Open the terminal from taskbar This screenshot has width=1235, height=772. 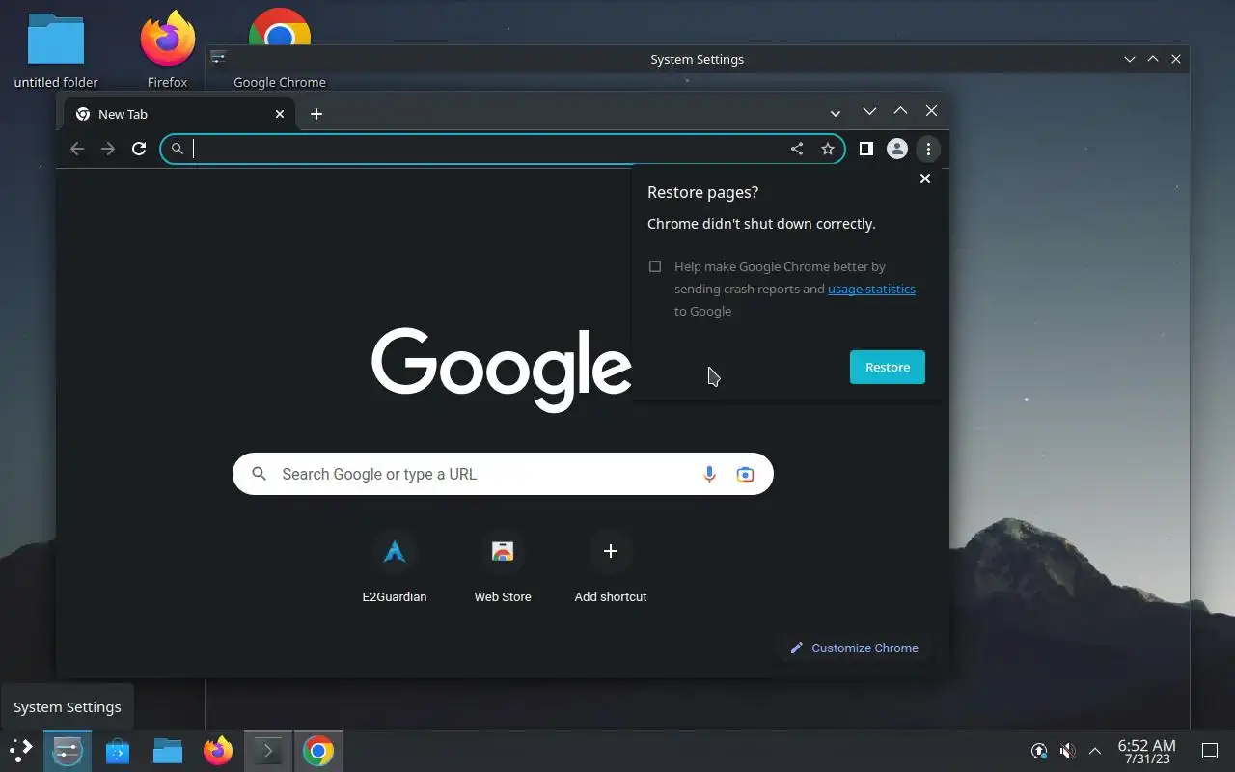[x=268, y=750]
